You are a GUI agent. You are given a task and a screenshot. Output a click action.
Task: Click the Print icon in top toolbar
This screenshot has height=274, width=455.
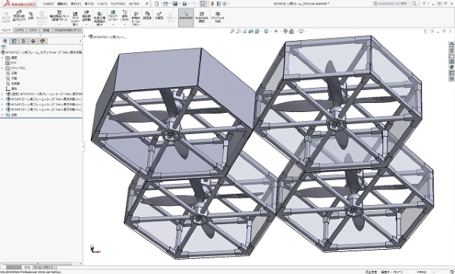(184, 4)
